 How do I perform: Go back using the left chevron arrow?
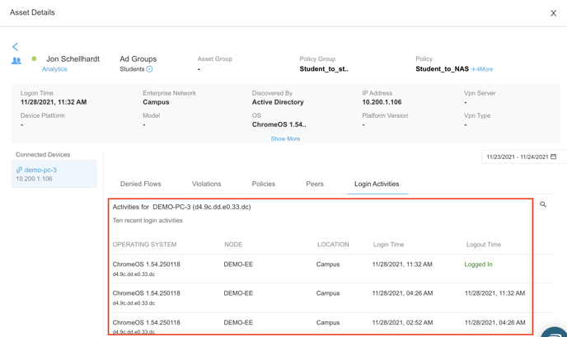point(15,47)
